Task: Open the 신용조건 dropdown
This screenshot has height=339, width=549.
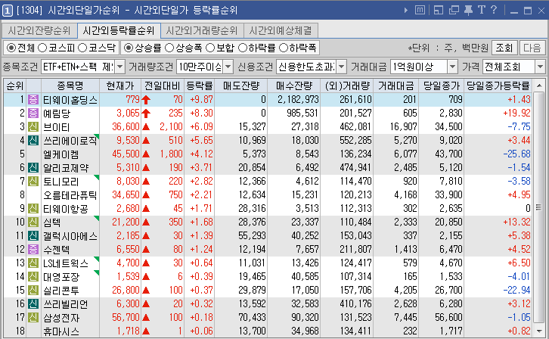Action: click(x=341, y=67)
